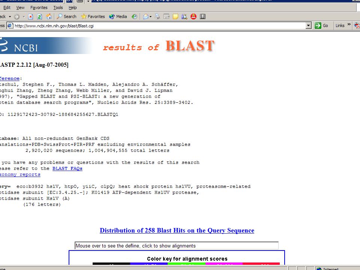Click the '(176 letters)' text
The image size is (360, 270).
coord(42,204)
